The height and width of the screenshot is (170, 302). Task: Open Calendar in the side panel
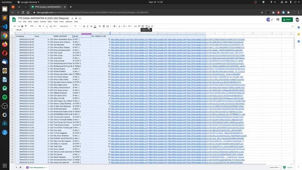299,27
